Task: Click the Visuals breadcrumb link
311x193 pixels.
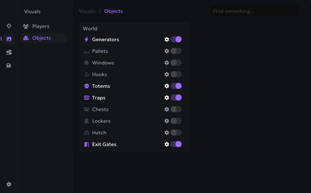Action: [87, 11]
